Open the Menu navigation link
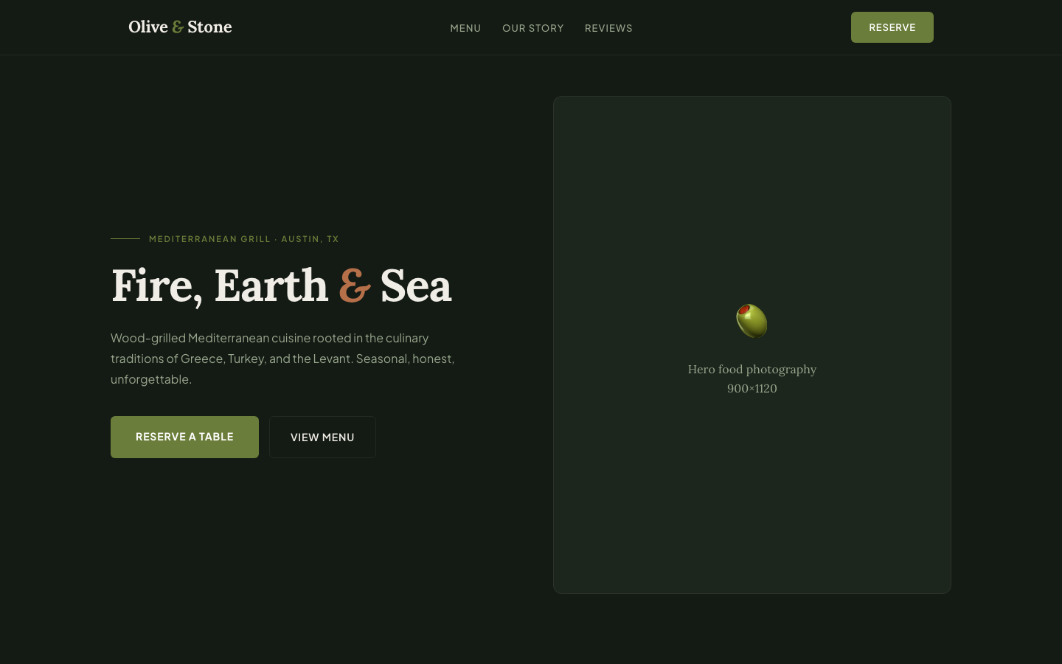Screen dimensions: 1062x664 (465, 28)
